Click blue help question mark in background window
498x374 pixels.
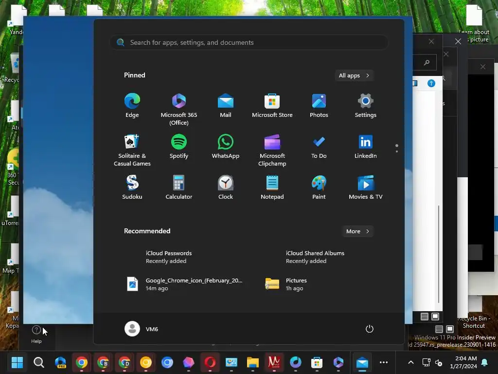tap(431, 83)
